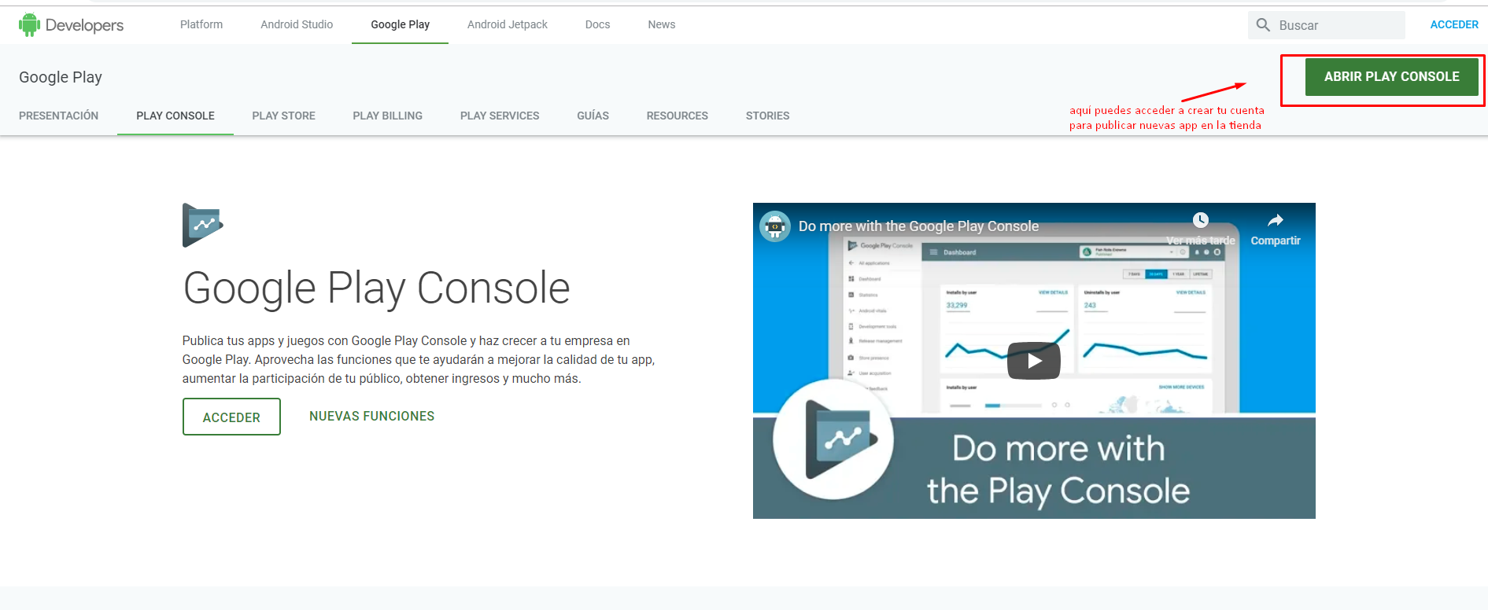Viewport: 1488px width, 610px height.
Task: Click the search magnifier icon
Action: (x=1263, y=25)
